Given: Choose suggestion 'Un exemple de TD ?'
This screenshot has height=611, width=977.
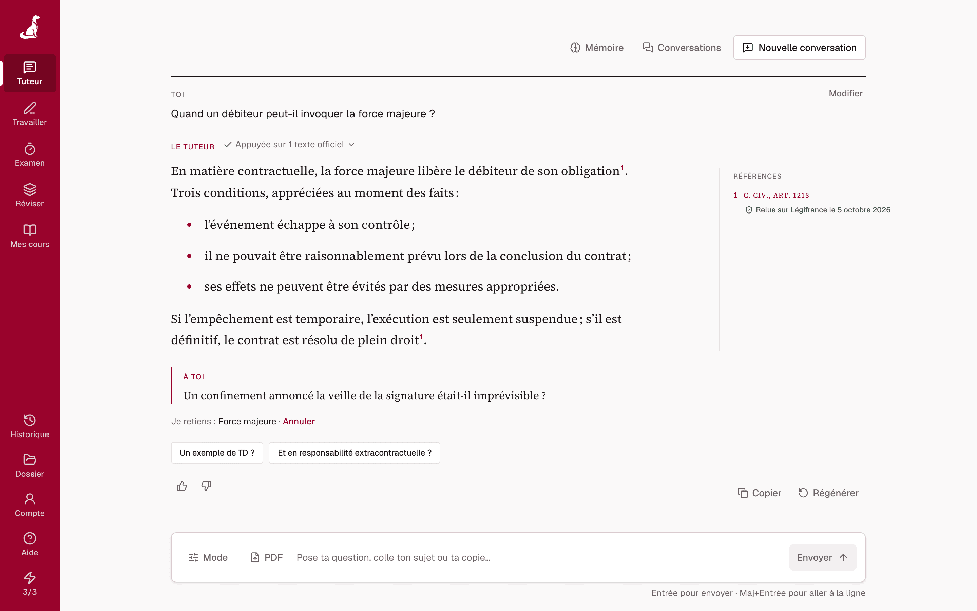Looking at the screenshot, I should click(217, 452).
